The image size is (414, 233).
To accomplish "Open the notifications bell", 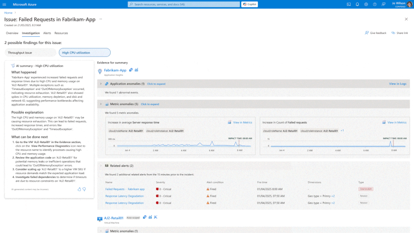I will [357, 4].
